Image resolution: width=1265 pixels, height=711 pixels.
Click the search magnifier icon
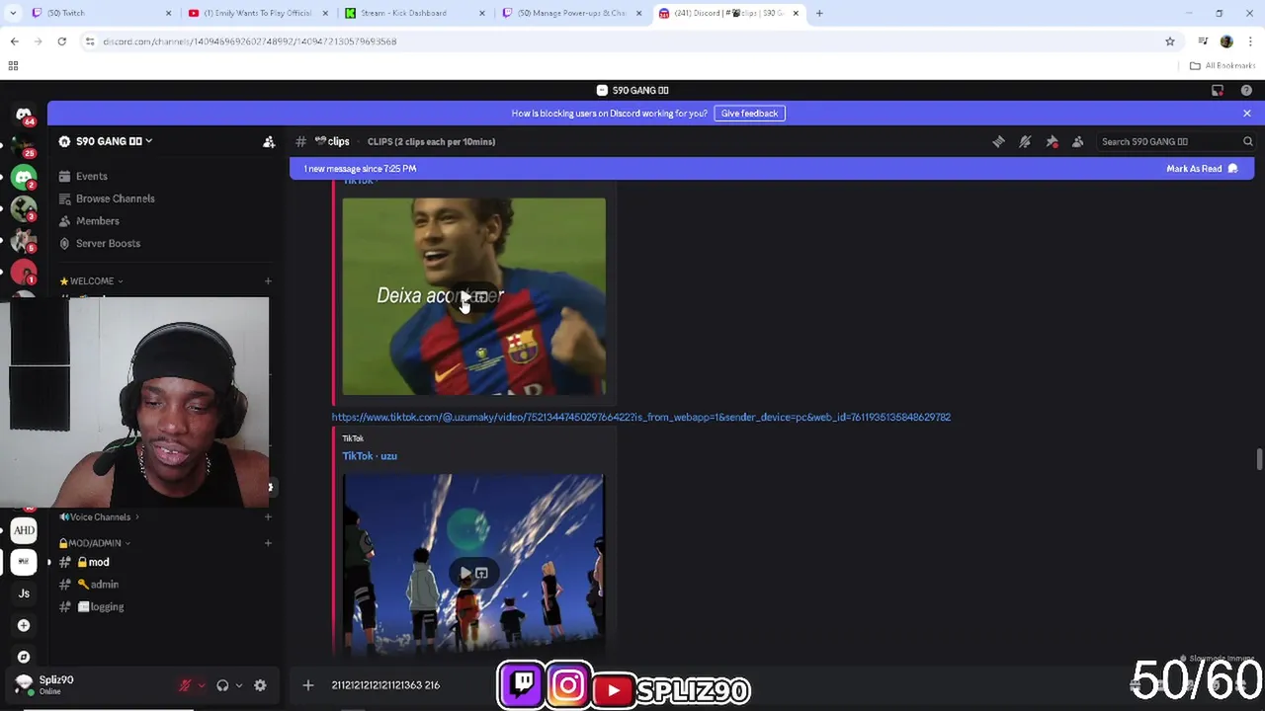point(1247,141)
